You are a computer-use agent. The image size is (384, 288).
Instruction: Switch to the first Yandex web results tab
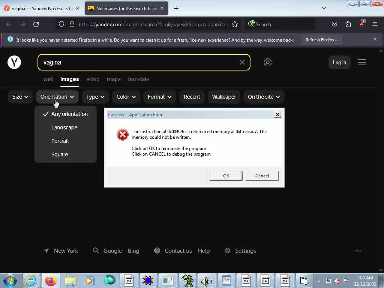coord(42,8)
